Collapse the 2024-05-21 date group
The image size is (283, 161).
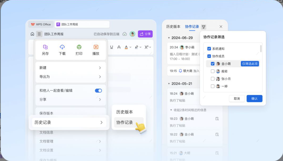pyautogui.click(x=169, y=84)
